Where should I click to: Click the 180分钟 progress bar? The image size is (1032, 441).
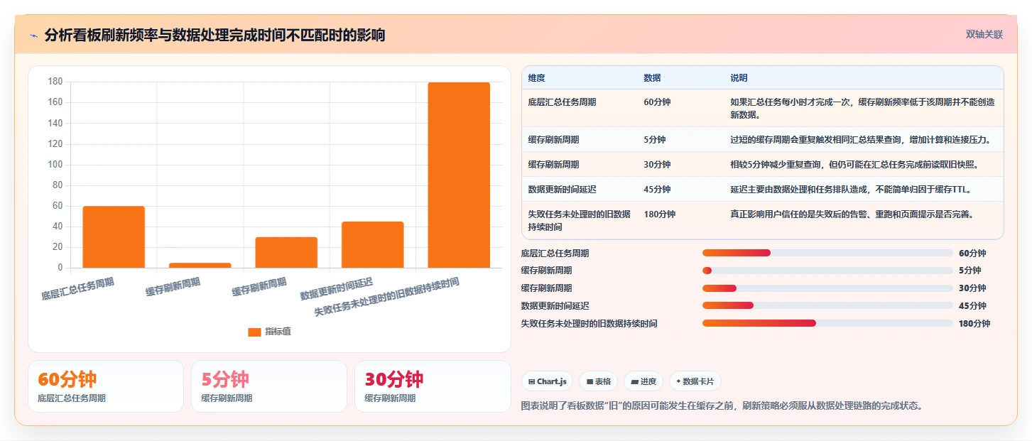(827, 323)
